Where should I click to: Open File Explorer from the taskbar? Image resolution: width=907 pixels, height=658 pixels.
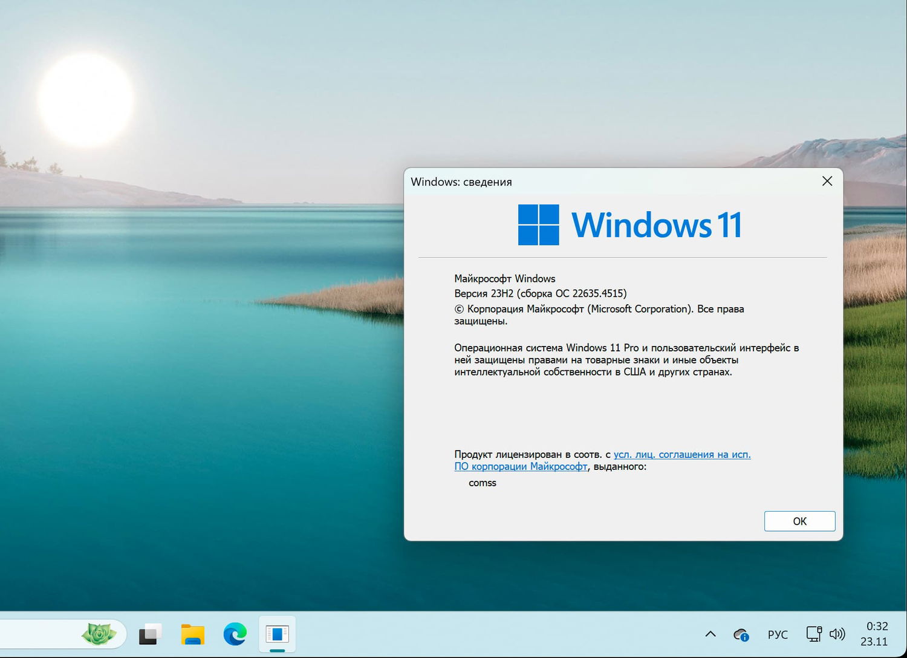(192, 634)
